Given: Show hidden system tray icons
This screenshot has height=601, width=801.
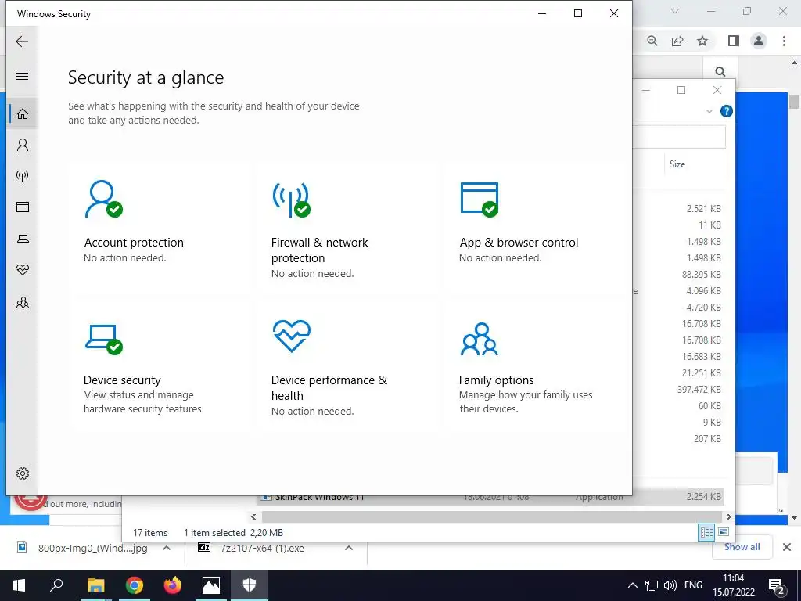Looking at the screenshot, I should tap(632, 585).
